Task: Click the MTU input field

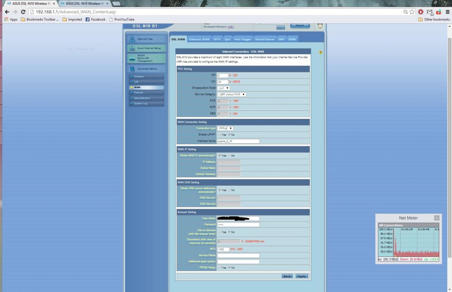Action: tap(223, 249)
